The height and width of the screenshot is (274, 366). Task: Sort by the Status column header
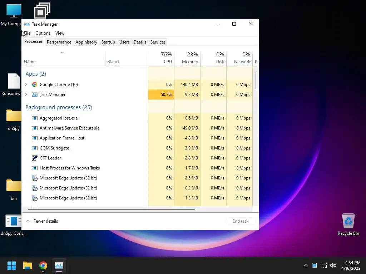(x=127, y=58)
